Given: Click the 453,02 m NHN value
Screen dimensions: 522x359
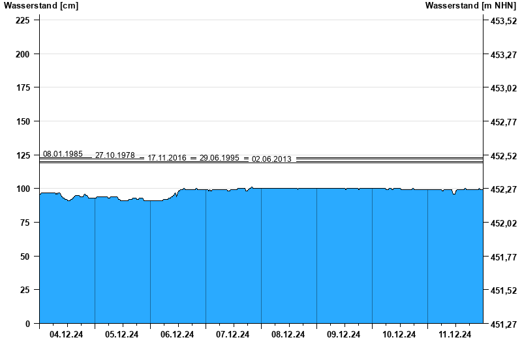Looking at the screenshot, I should (x=504, y=89).
